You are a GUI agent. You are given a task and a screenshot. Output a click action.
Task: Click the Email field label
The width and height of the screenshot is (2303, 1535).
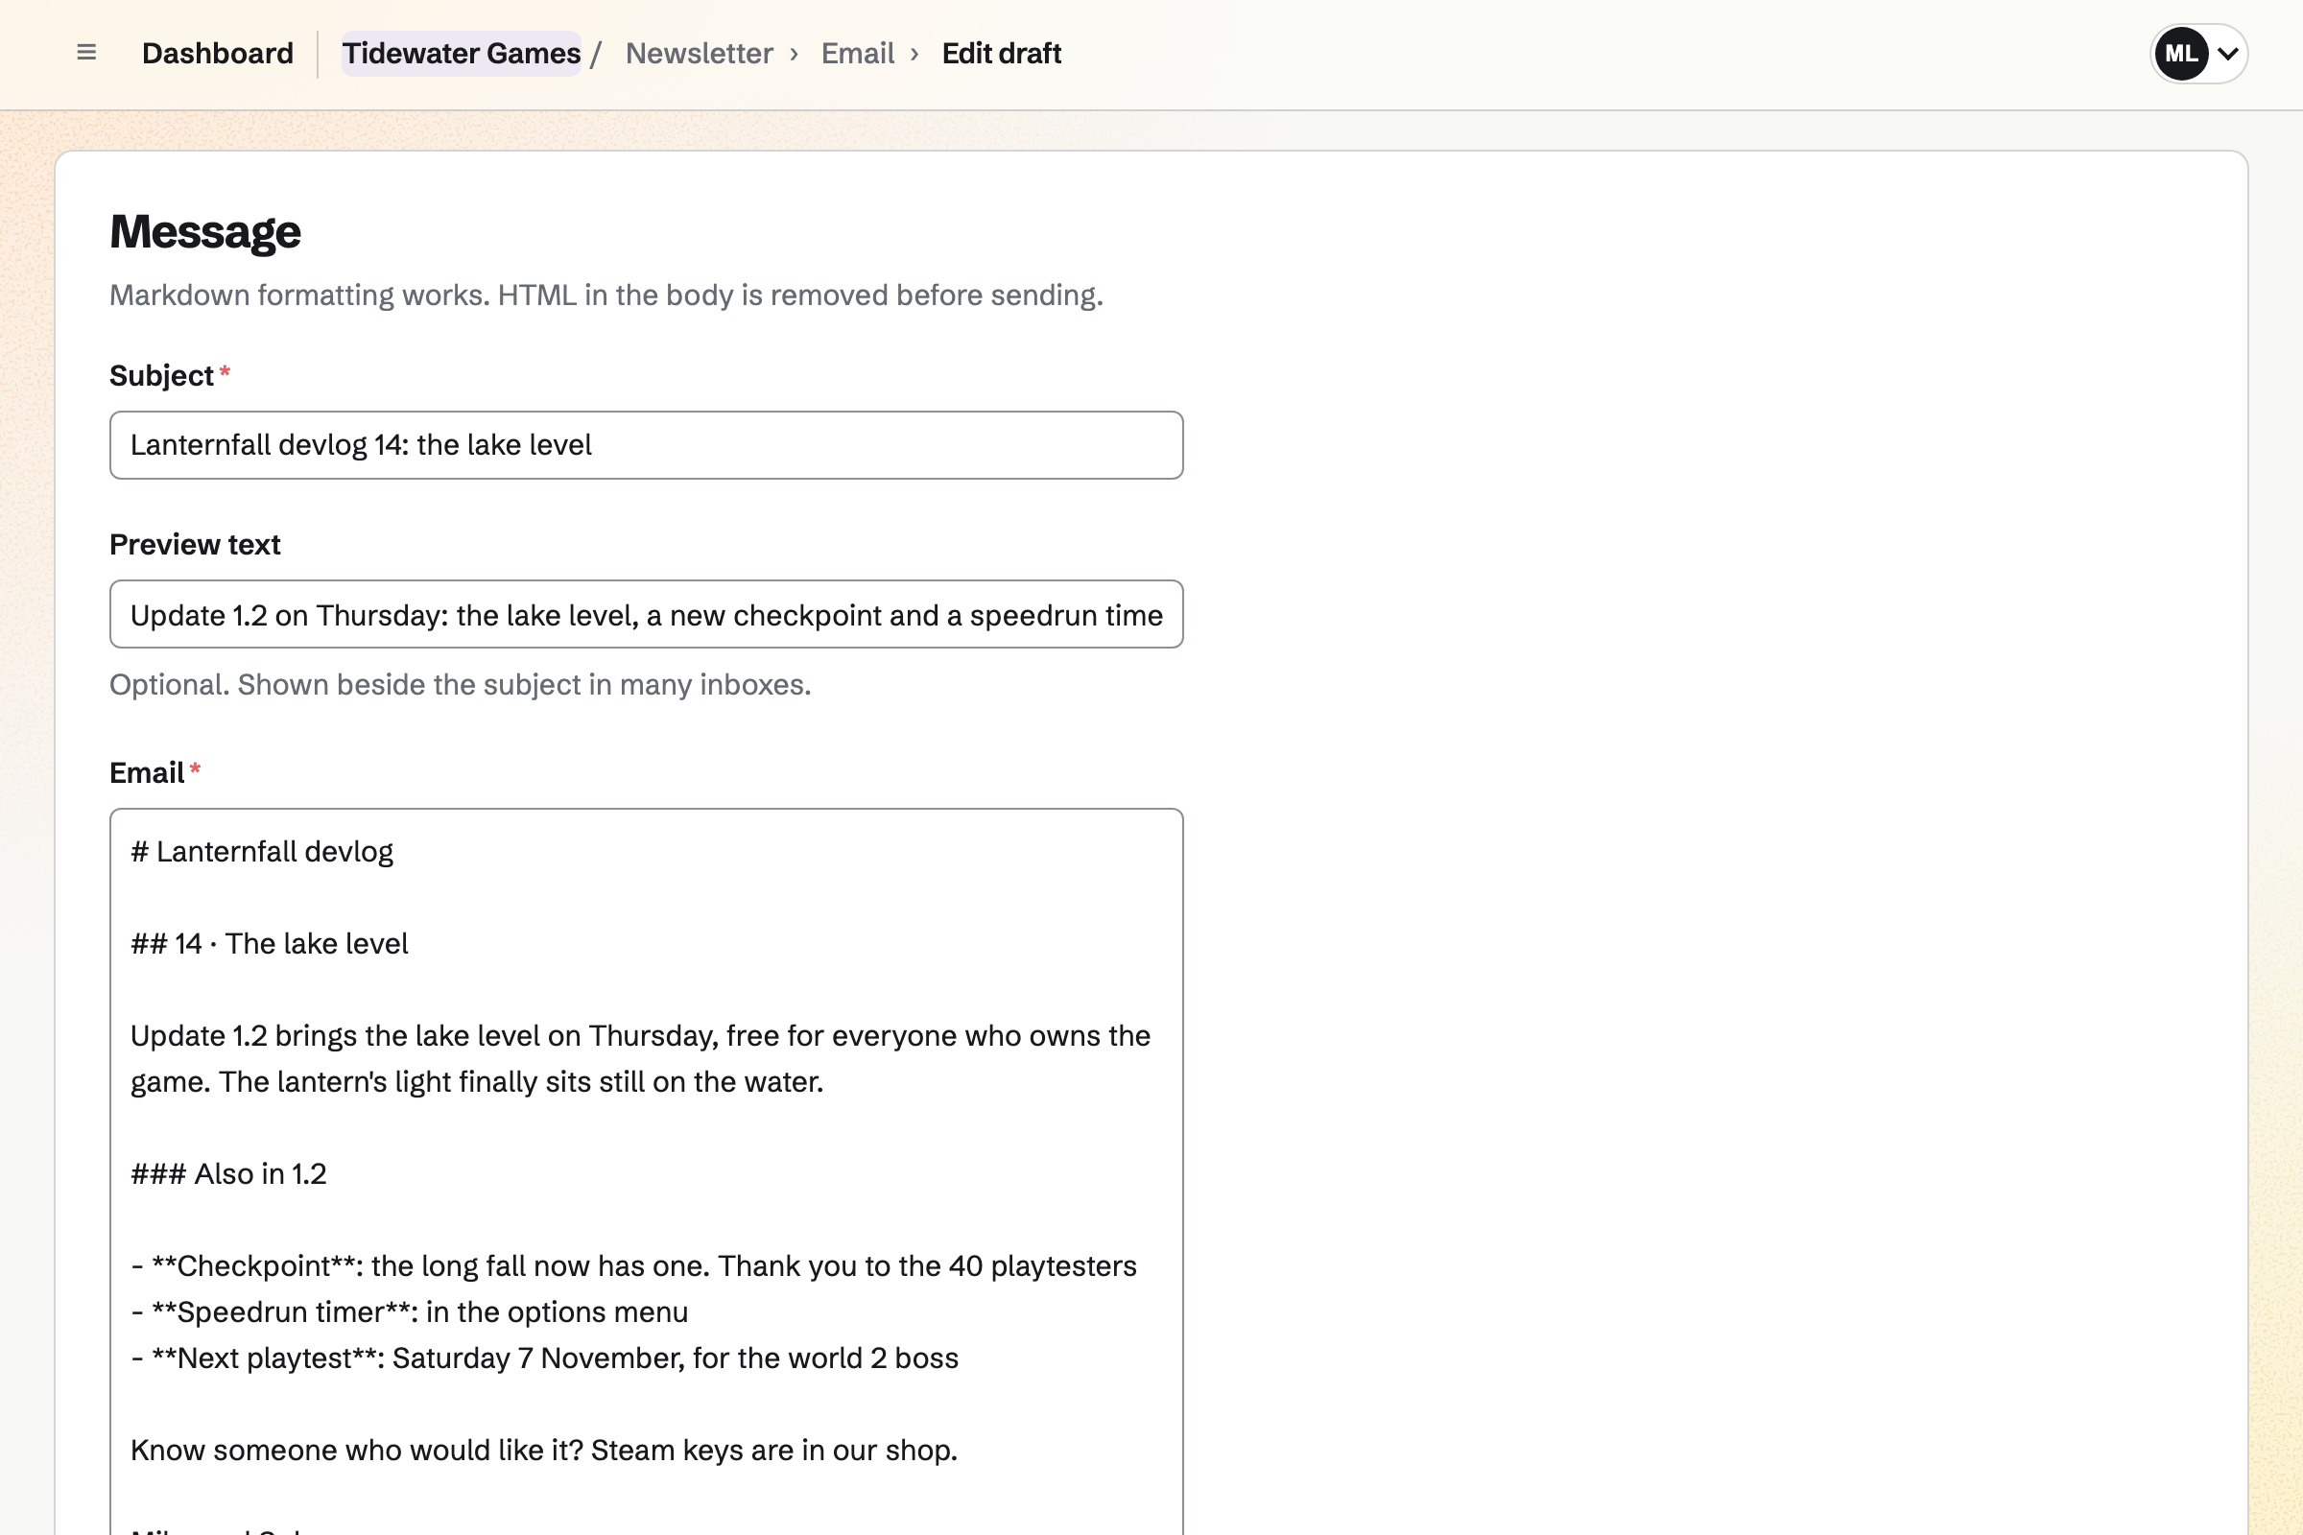(x=147, y=773)
